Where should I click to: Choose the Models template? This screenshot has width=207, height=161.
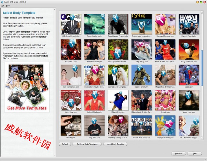165,100
